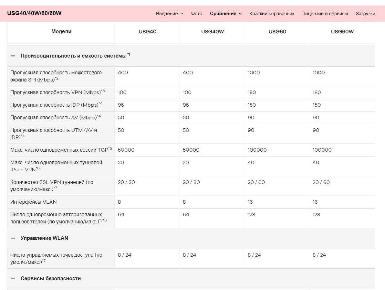
Task: Click USG40 IDP throughput value 95
Action: 121,105
